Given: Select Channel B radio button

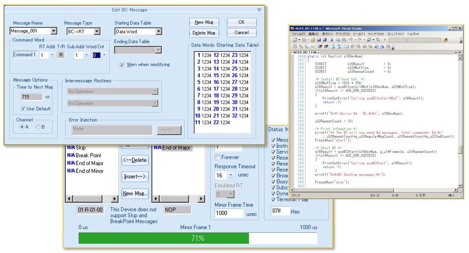Looking at the screenshot, I should coord(38,127).
